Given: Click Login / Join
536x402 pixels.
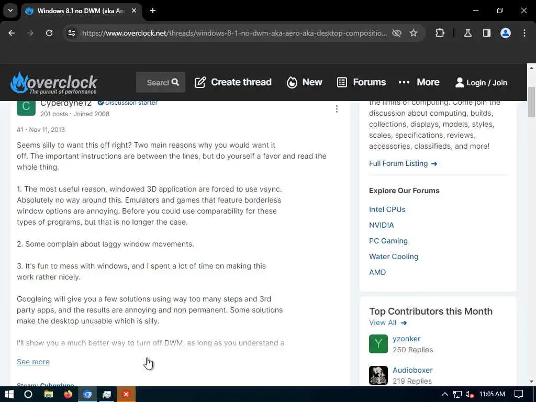Looking at the screenshot, I should point(481,83).
